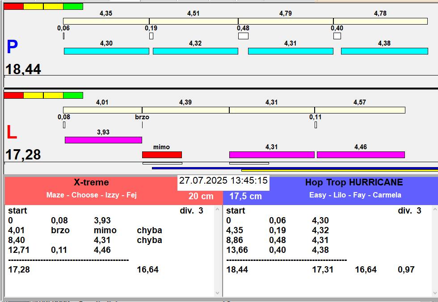Click the 17,5 cm jump height label
The width and height of the screenshot is (438, 302).
pyautogui.click(x=245, y=196)
